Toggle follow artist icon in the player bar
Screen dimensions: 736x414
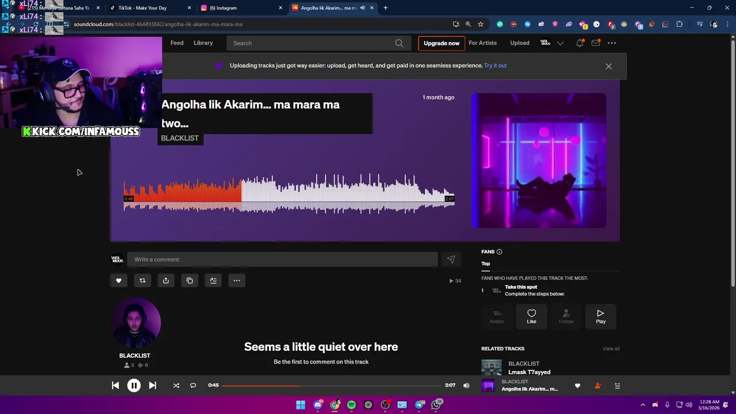pyautogui.click(x=597, y=386)
